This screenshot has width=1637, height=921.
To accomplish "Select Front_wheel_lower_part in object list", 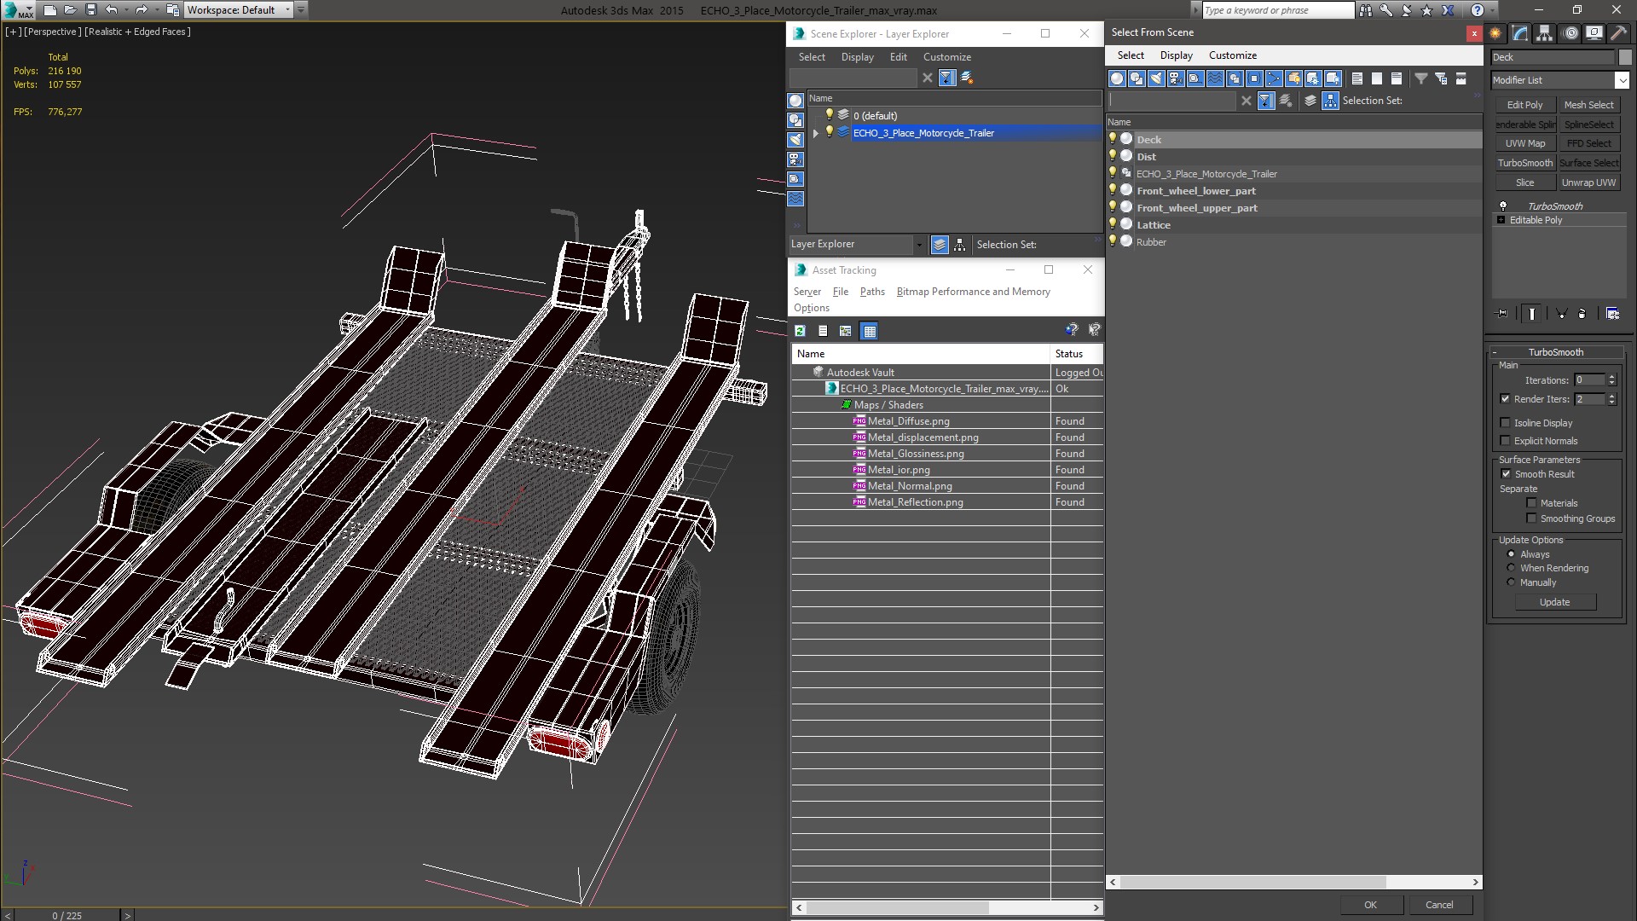I will [x=1195, y=191].
